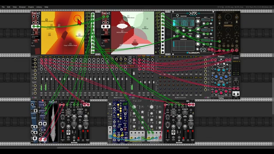Viewport: 274px width, 154px height.
Task: Click the Plateau Diffusion center knob
Action: coord(221,78)
